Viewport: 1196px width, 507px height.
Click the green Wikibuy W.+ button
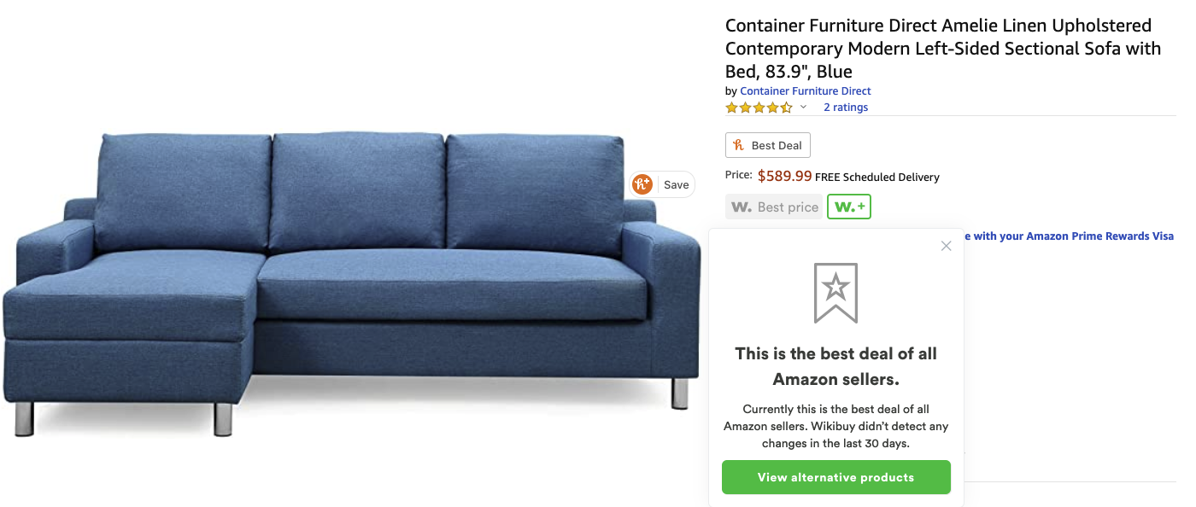849,207
